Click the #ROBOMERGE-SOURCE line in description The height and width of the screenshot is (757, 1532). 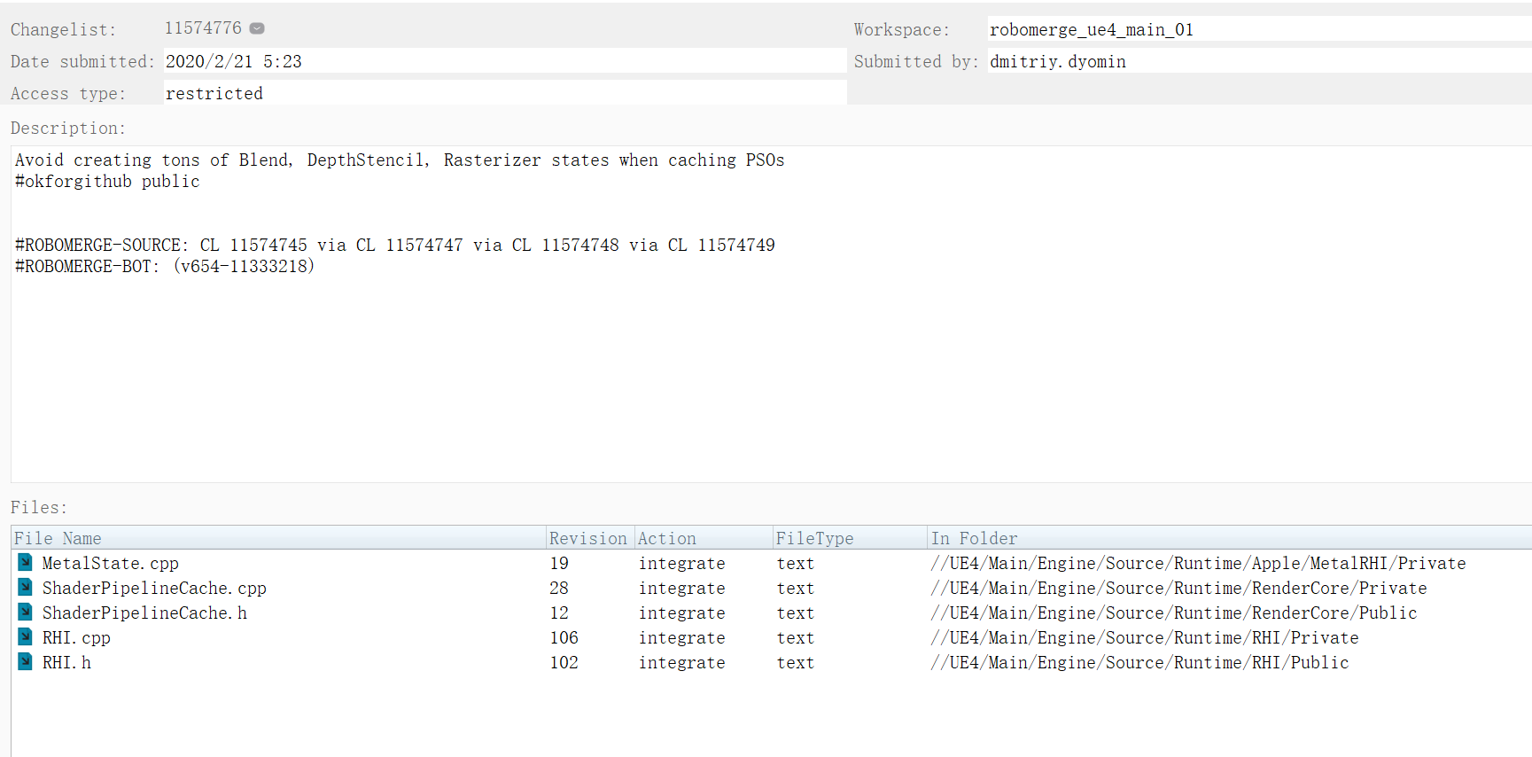395,245
